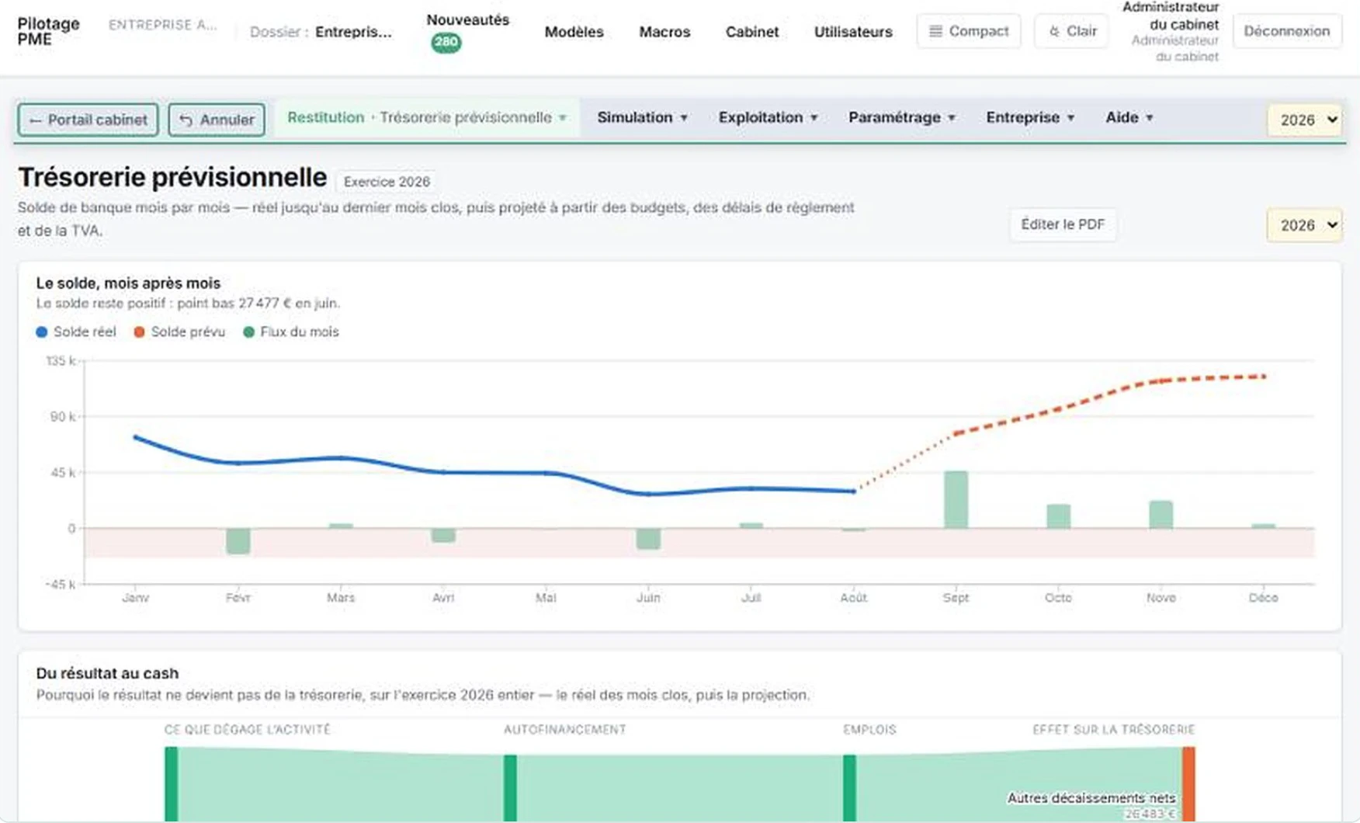Viewport: 1360px width, 823px height.
Task: Open the 2026 year selector in the navigation bar
Action: point(1305,120)
